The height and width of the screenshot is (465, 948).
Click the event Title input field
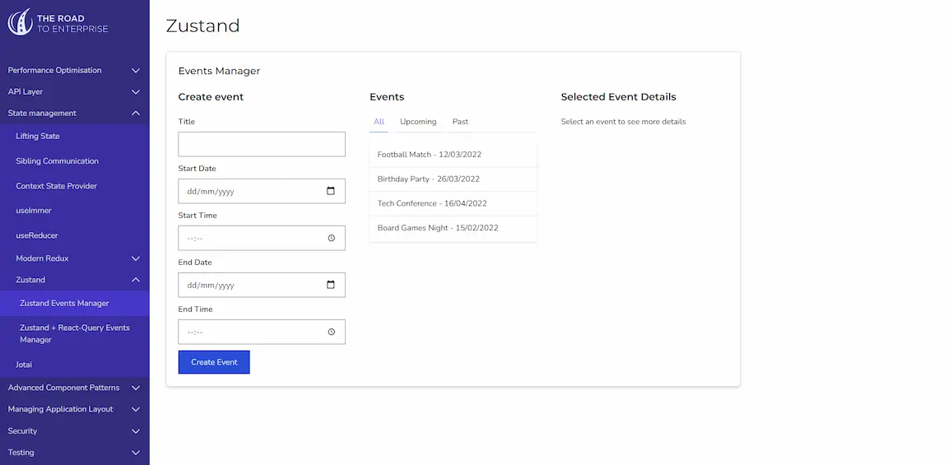coord(262,144)
